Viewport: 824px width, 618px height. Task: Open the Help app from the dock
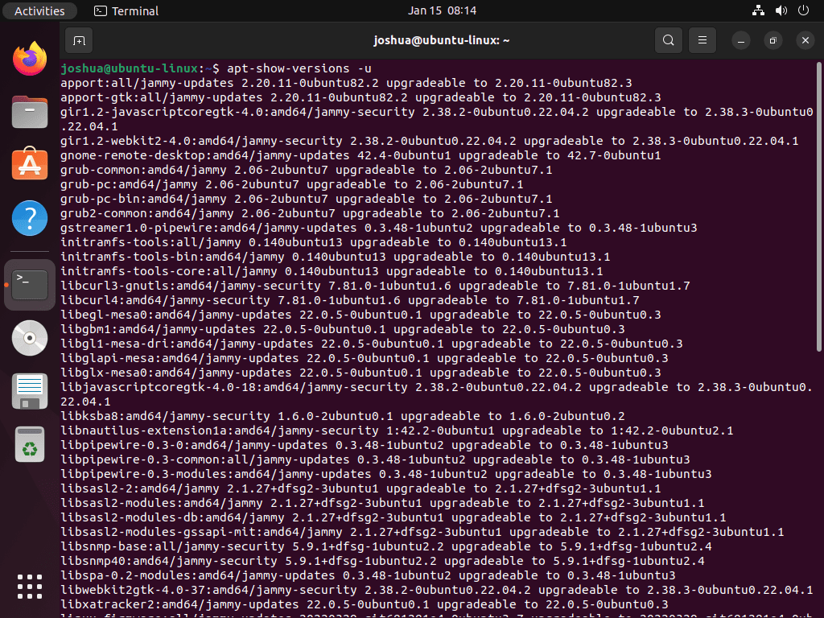tap(29, 218)
